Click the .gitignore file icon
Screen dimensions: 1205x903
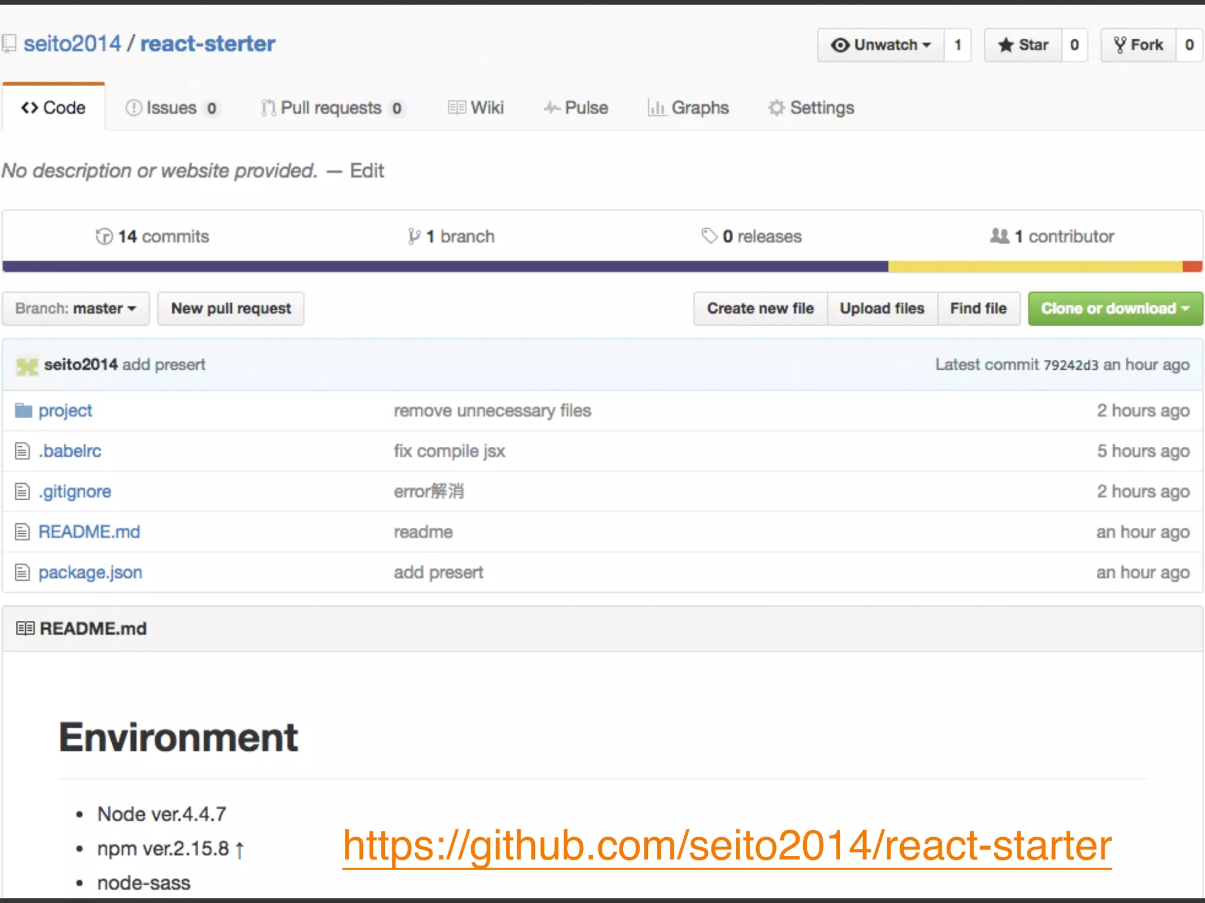(x=22, y=491)
